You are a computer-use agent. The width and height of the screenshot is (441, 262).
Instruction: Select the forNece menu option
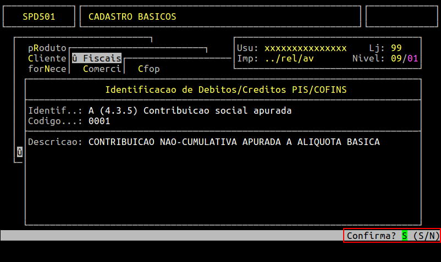[47, 69]
